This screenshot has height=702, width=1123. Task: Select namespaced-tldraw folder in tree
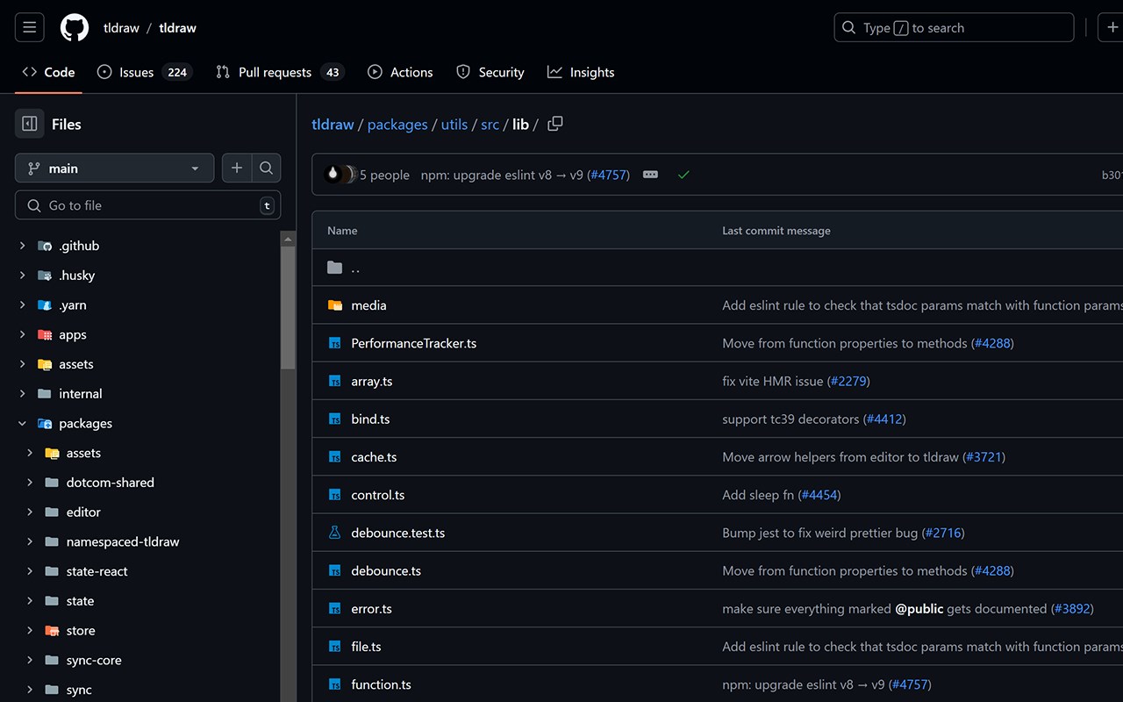(x=123, y=541)
